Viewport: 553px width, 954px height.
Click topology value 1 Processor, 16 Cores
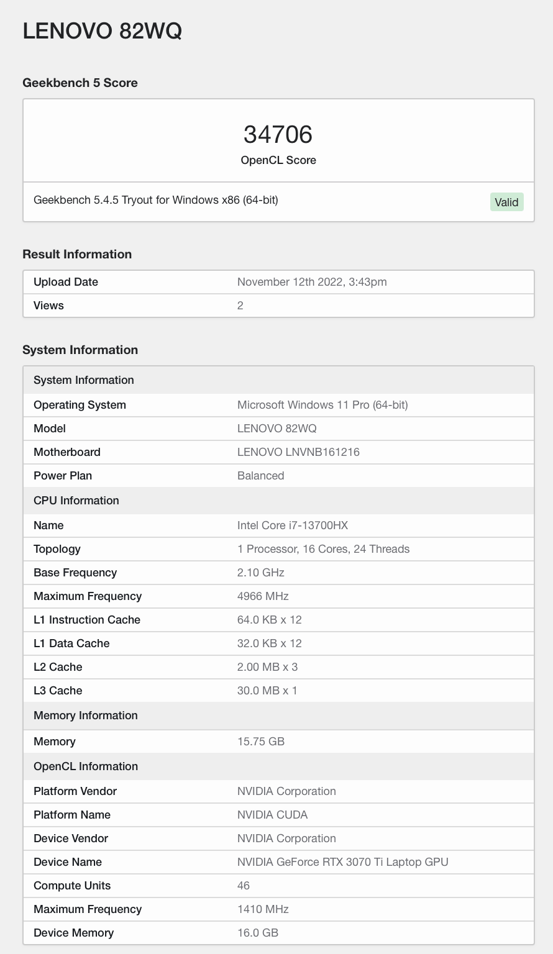pos(323,549)
